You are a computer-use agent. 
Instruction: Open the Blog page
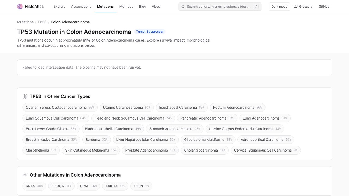point(143,7)
